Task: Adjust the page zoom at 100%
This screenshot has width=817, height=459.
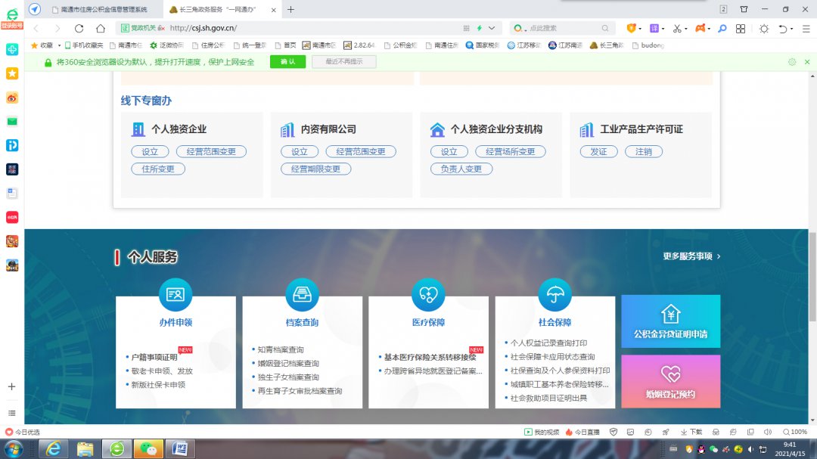Action: [x=794, y=432]
